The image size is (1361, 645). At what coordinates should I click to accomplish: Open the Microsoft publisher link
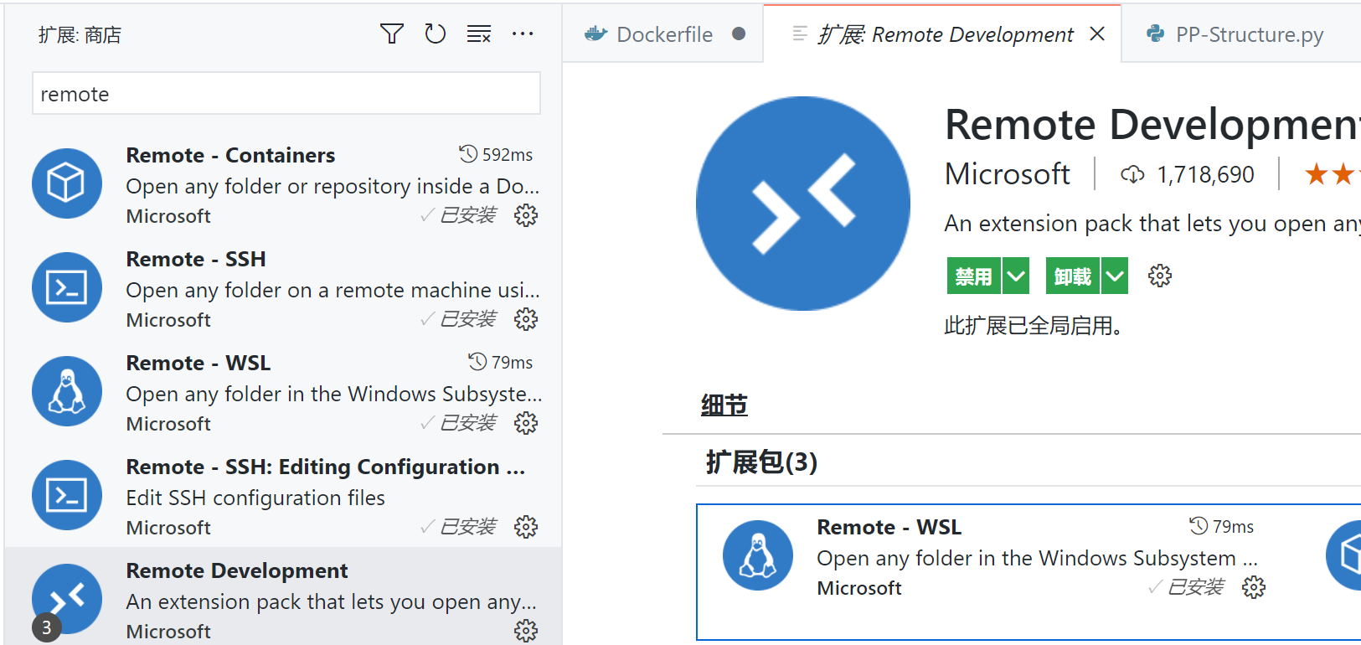point(1008,174)
